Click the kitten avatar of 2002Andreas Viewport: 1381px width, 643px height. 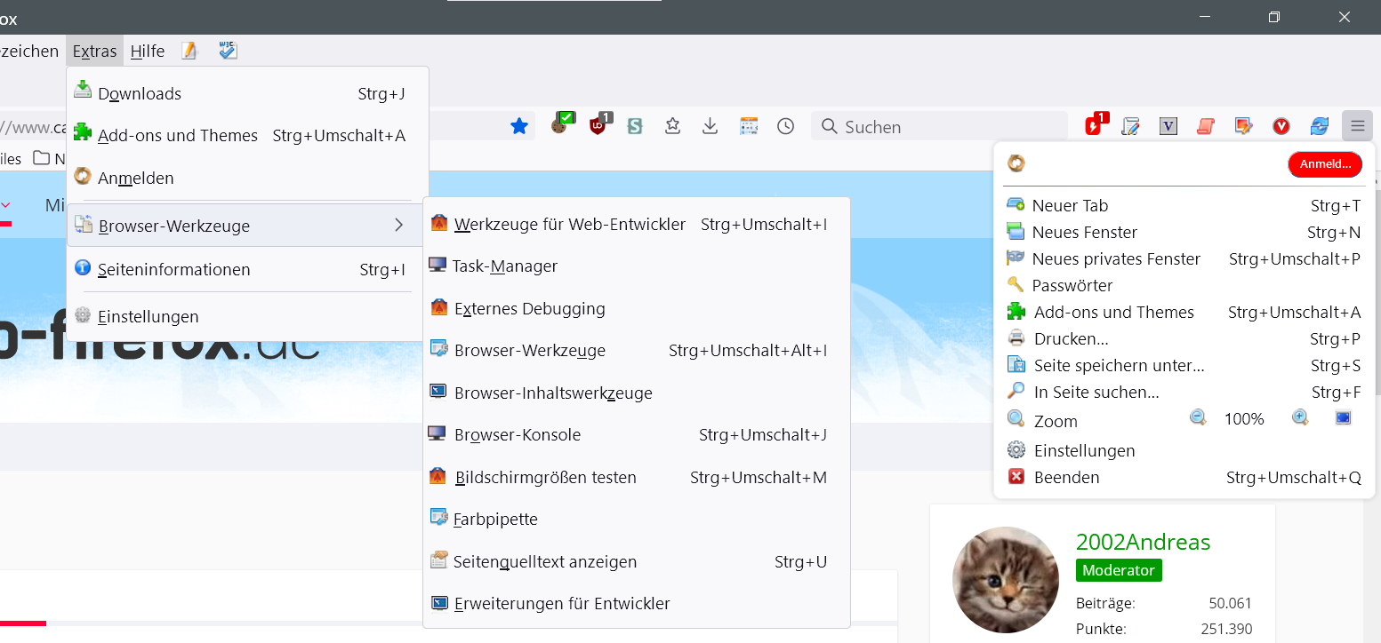[1006, 580]
